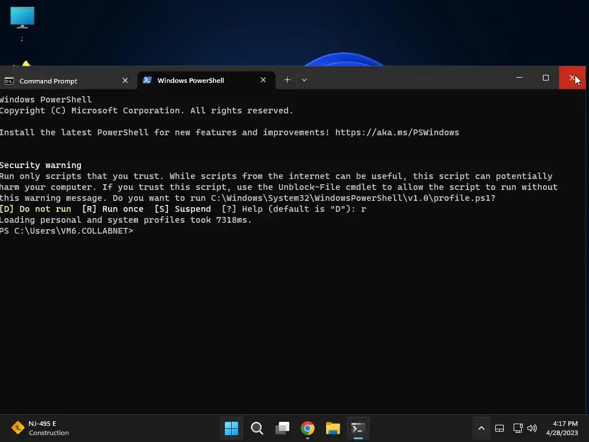Click the "Loading personal and system profiles" line
Viewport: 589px width, 442px height.
pyautogui.click(x=125, y=220)
